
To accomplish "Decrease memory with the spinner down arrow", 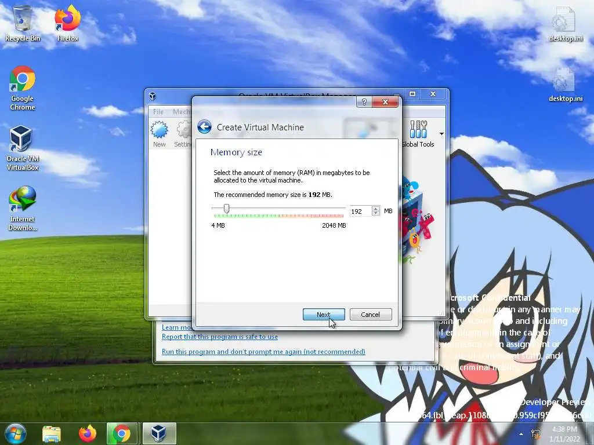I will 375,214.
